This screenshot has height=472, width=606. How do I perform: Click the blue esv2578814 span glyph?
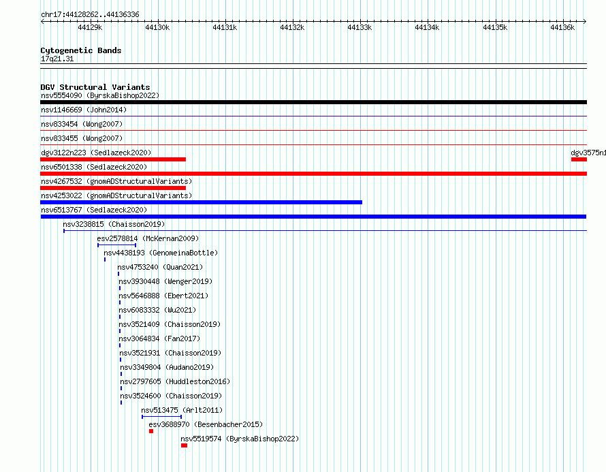pyautogui.click(x=116, y=245)
